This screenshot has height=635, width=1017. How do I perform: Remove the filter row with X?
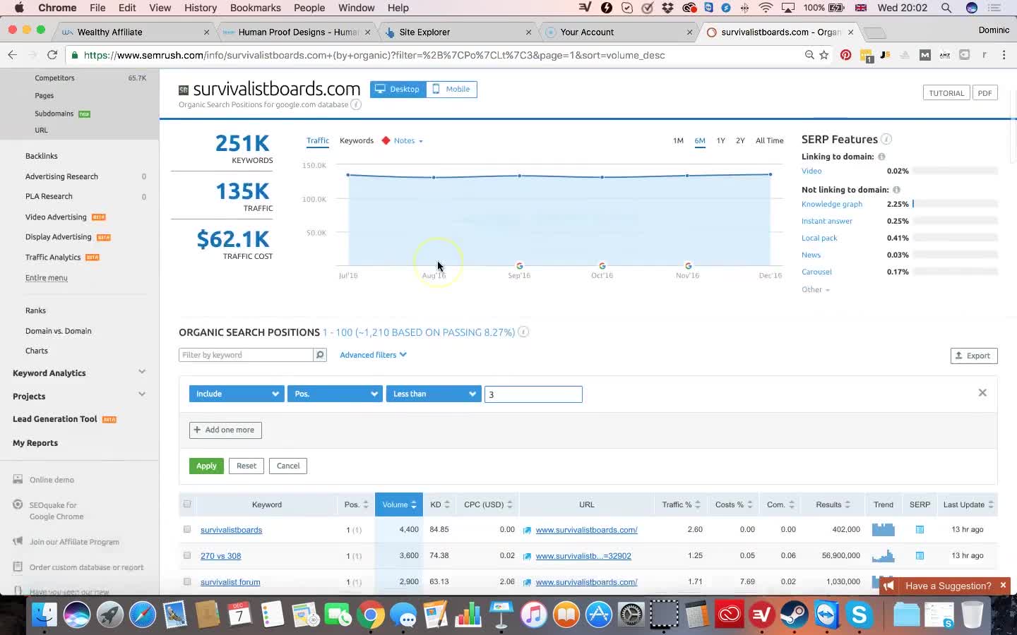point(982,392)
